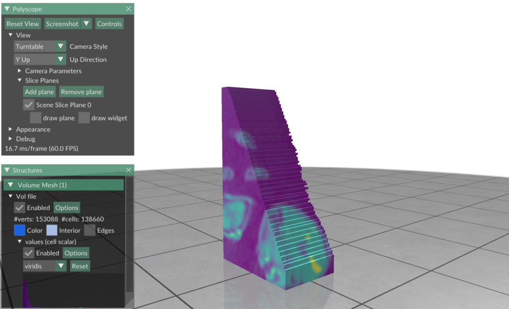Click Remove plane button
509x309 pixels.
81,92
